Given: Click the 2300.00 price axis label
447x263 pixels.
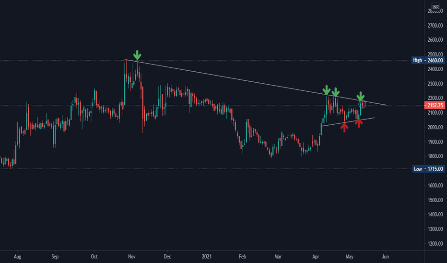Looking at the screenshot, I should (x=435, y=84).
